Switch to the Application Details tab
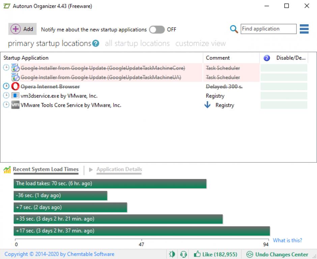 click(119, 169)
